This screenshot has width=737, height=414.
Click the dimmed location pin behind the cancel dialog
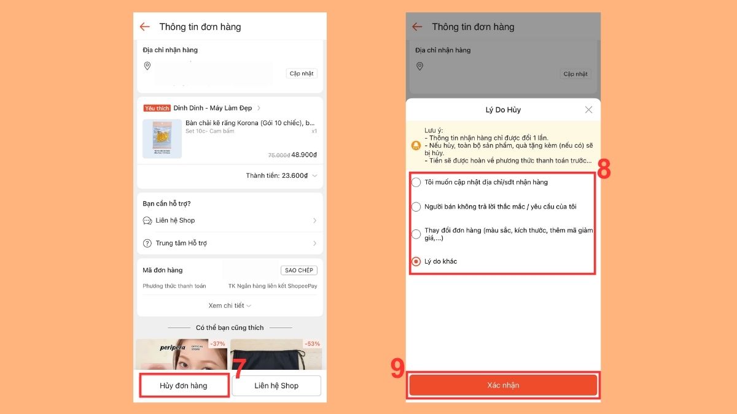pyautogui.click(x=420, y=66)
